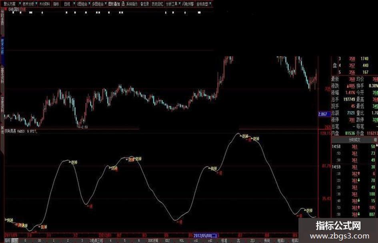The width and height of the screenshot is (378, 243).
Task: Click the 涨幅 value 1.41%
Action: (x=350, y=93)
